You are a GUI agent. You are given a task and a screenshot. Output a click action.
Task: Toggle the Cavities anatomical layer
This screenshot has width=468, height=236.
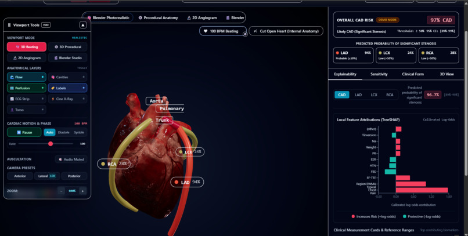point(68,77)
